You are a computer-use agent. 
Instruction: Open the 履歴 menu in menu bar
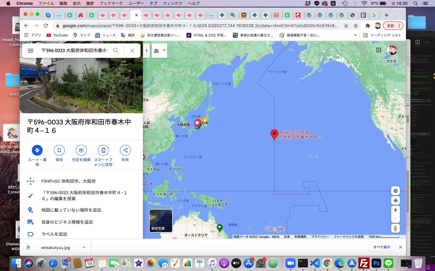pyautogui.click(x=90, y=3)
